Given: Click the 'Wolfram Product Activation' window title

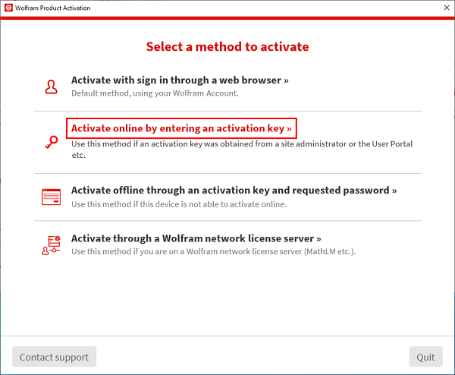Looking at the screenshot, I should [x=53, y=8].
